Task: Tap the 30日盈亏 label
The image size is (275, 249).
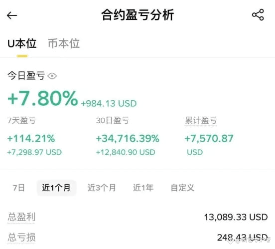Action: coord(113,121)
